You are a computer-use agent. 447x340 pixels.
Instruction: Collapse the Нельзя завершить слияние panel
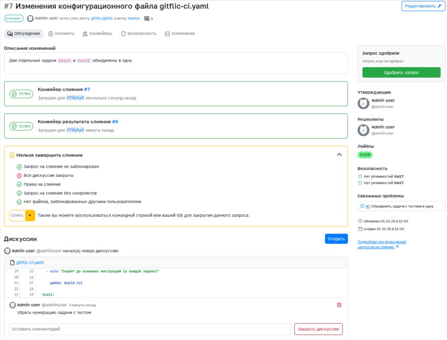(339, 154)
